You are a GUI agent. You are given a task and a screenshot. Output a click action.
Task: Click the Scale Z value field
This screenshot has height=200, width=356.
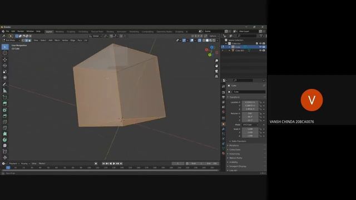point(250,136)
